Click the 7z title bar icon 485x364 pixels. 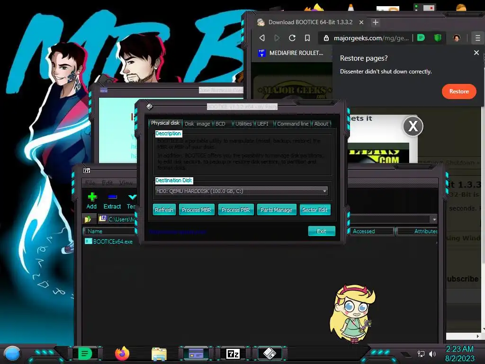click(87, 171)
